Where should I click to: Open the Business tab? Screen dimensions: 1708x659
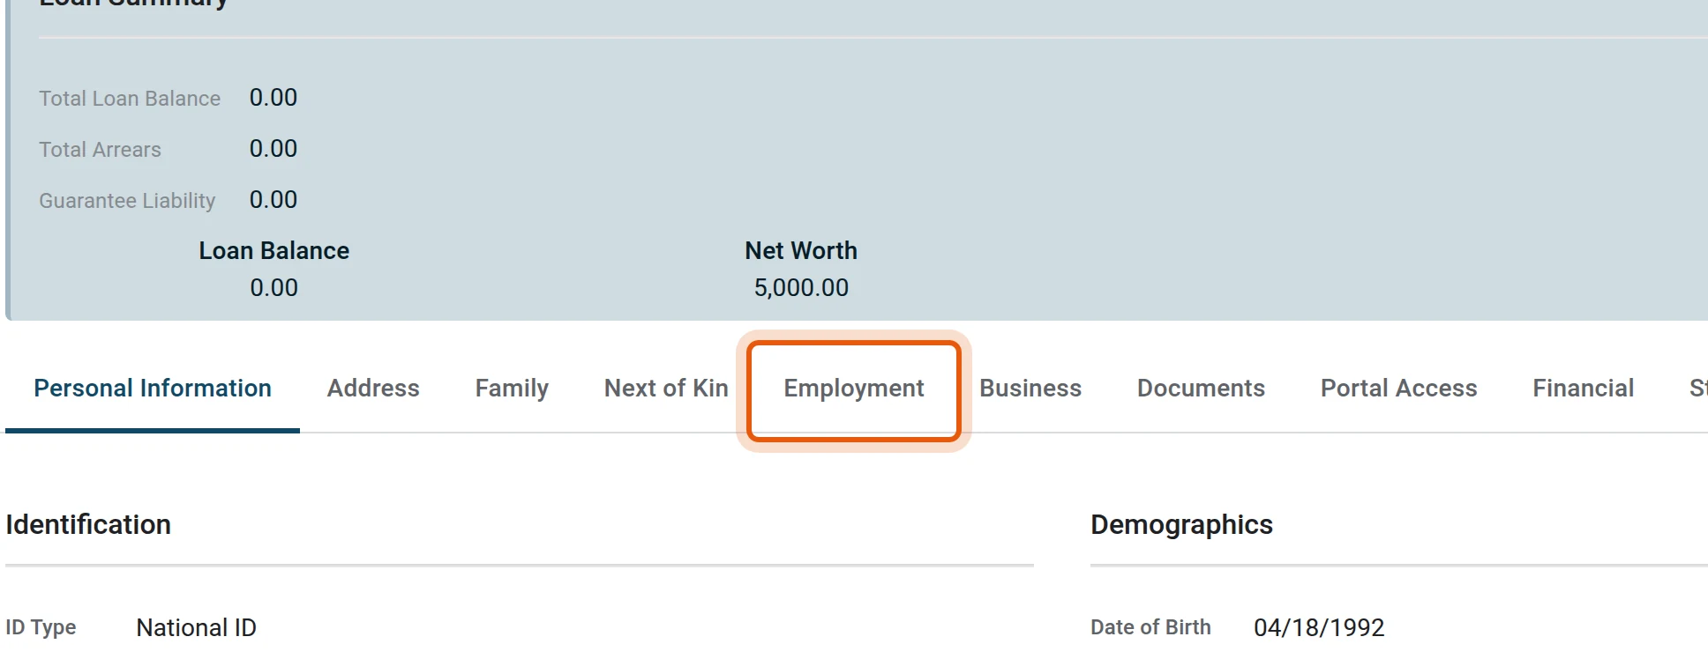click(1030, 389)
